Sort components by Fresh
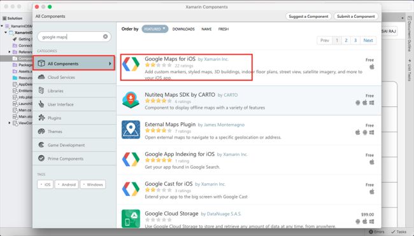The width and height of the screenshot is (414, 236). [224, 29]
